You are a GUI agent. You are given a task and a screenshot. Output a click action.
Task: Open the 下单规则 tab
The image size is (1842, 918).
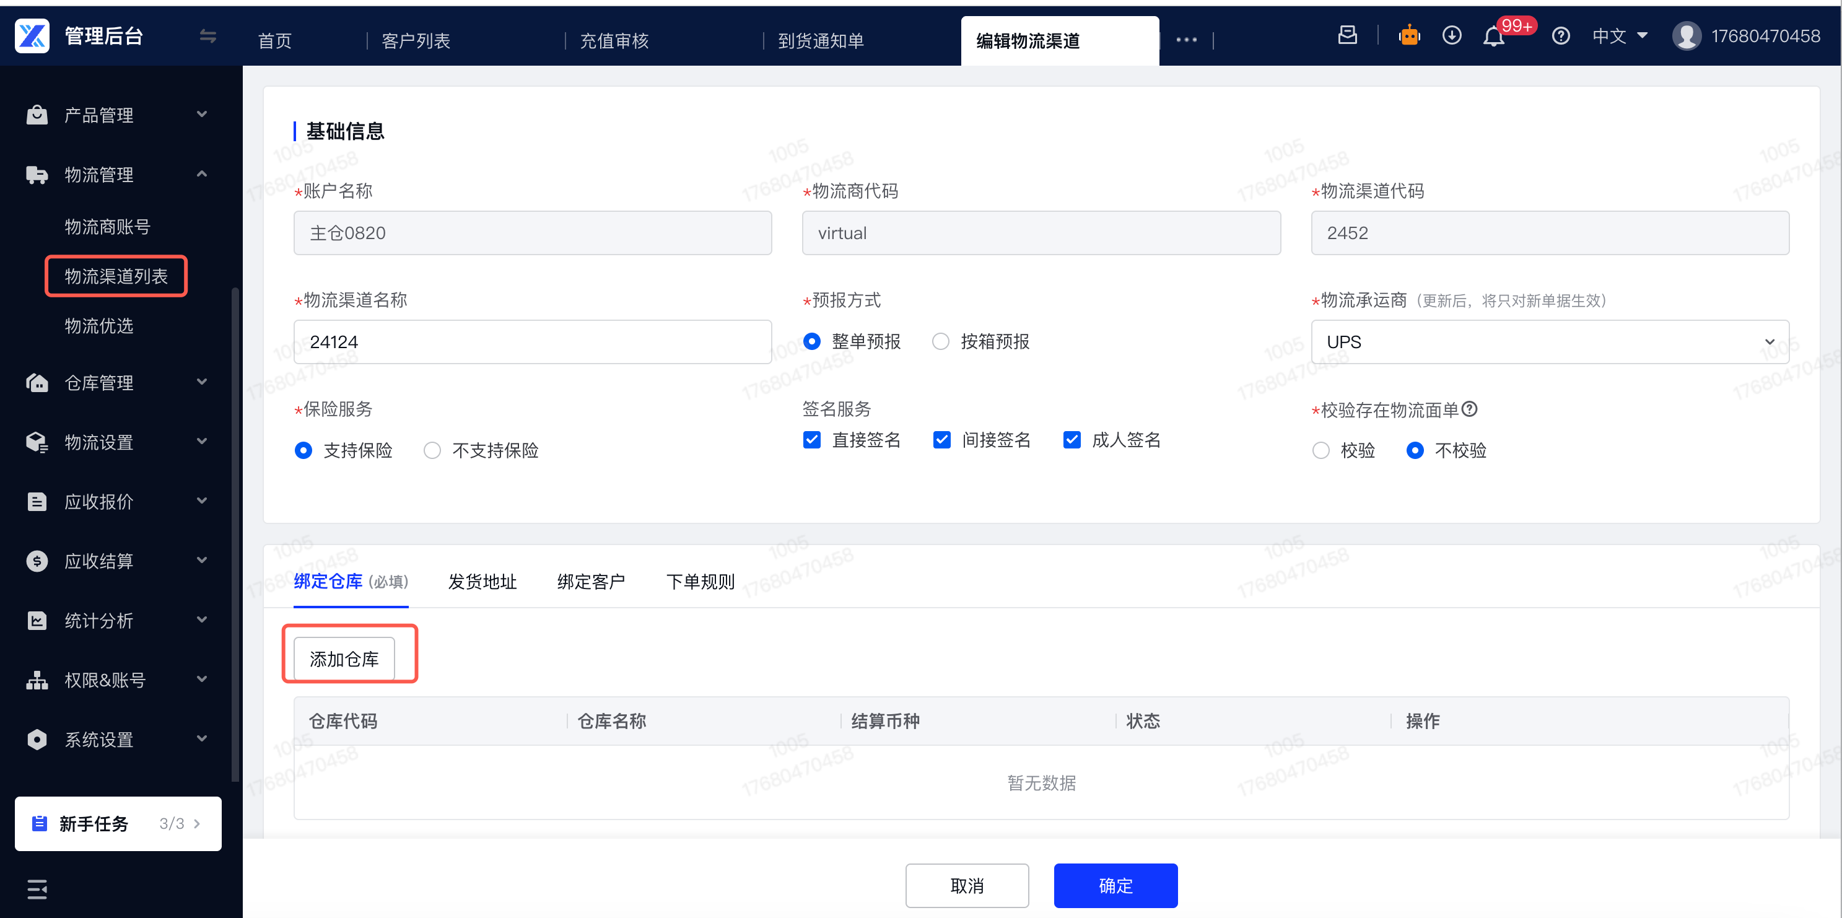[x=701, y=582]
